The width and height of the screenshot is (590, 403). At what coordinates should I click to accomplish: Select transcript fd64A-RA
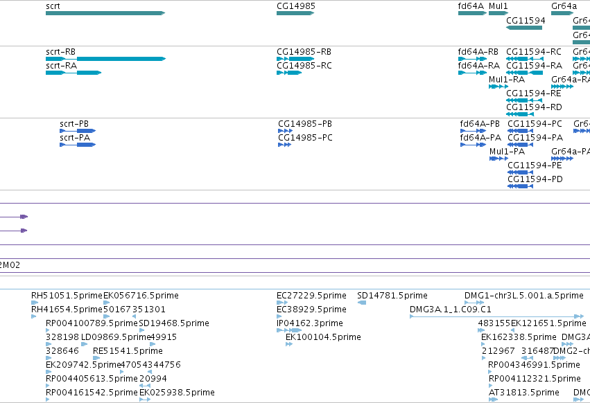[473, 73]
